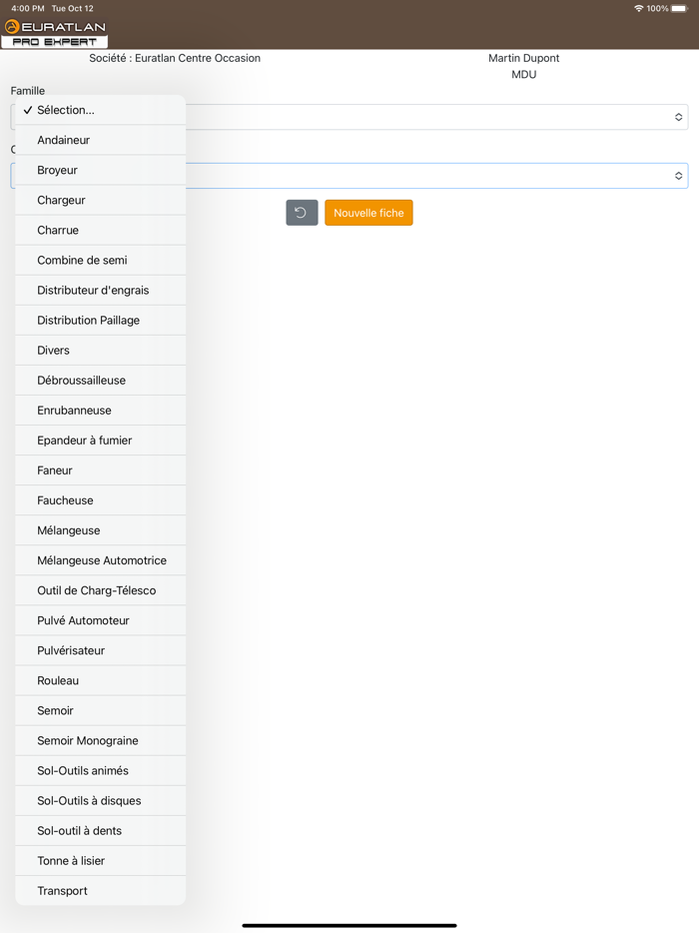Open the Famille dropdown arrows

[x=678, y=117]
